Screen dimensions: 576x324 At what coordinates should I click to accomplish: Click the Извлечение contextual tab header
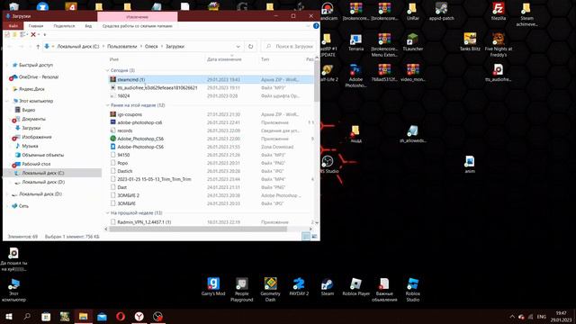(137, 17)
